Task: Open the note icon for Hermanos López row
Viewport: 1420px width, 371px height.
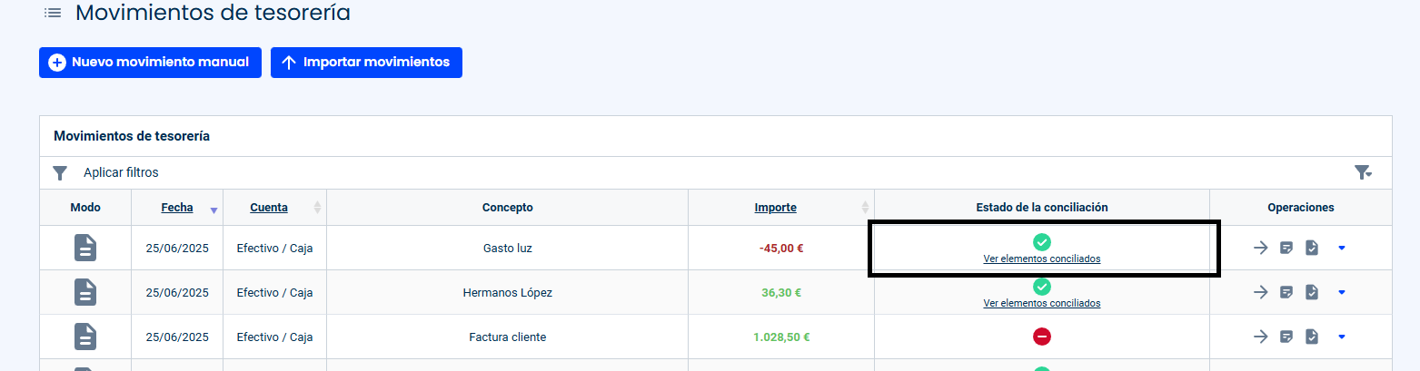Action: click(x=1286, y=292)
